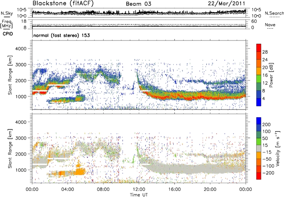284x197 pixels.
Task: Click the 'N.Sky' legend label
Action: coord(7,13)
